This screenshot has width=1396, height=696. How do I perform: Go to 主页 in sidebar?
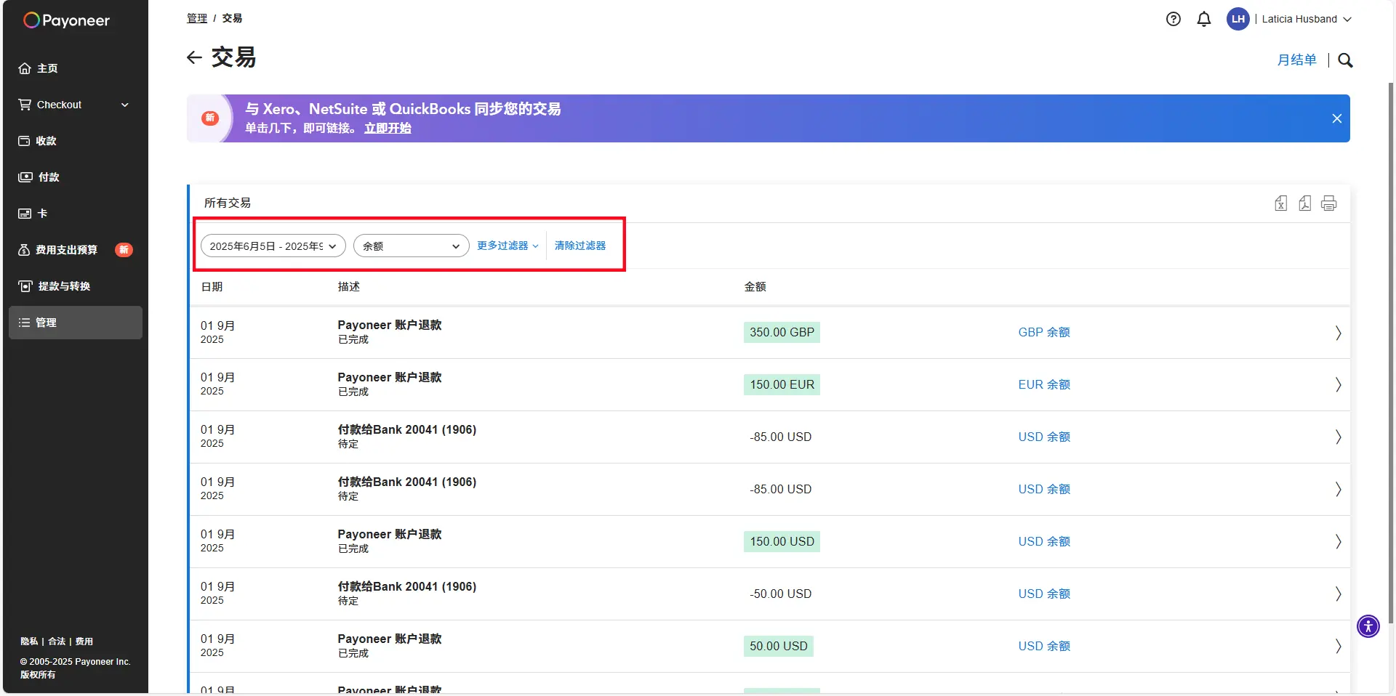(76, 68)
